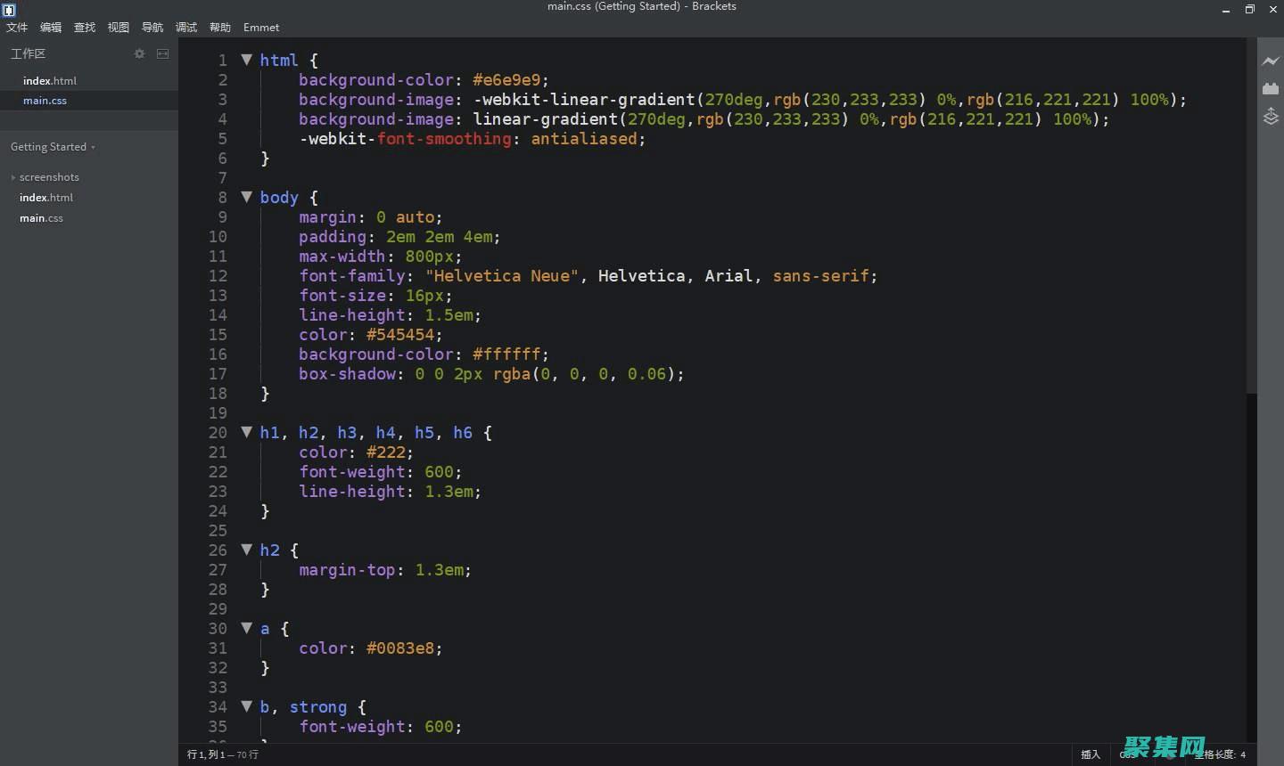
Task: Open index.html from working files list
Action: coord(50,81)
